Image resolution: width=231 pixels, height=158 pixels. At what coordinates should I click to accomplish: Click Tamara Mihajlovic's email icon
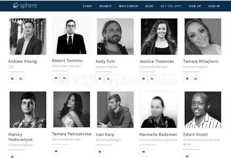pyautogui.click(x=187, y=79)
